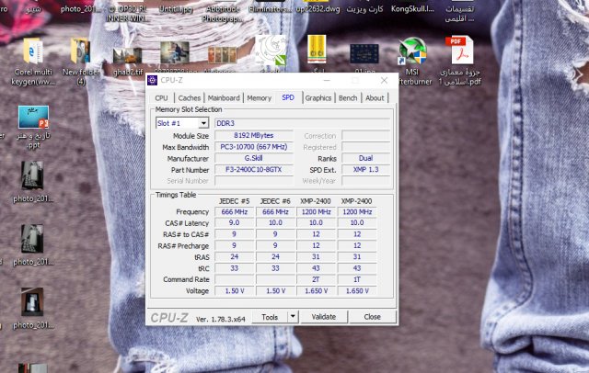Image resolution: width=589 pixels, height=373 pixels.
Task: Select the SPD tab
Action: 288,97
